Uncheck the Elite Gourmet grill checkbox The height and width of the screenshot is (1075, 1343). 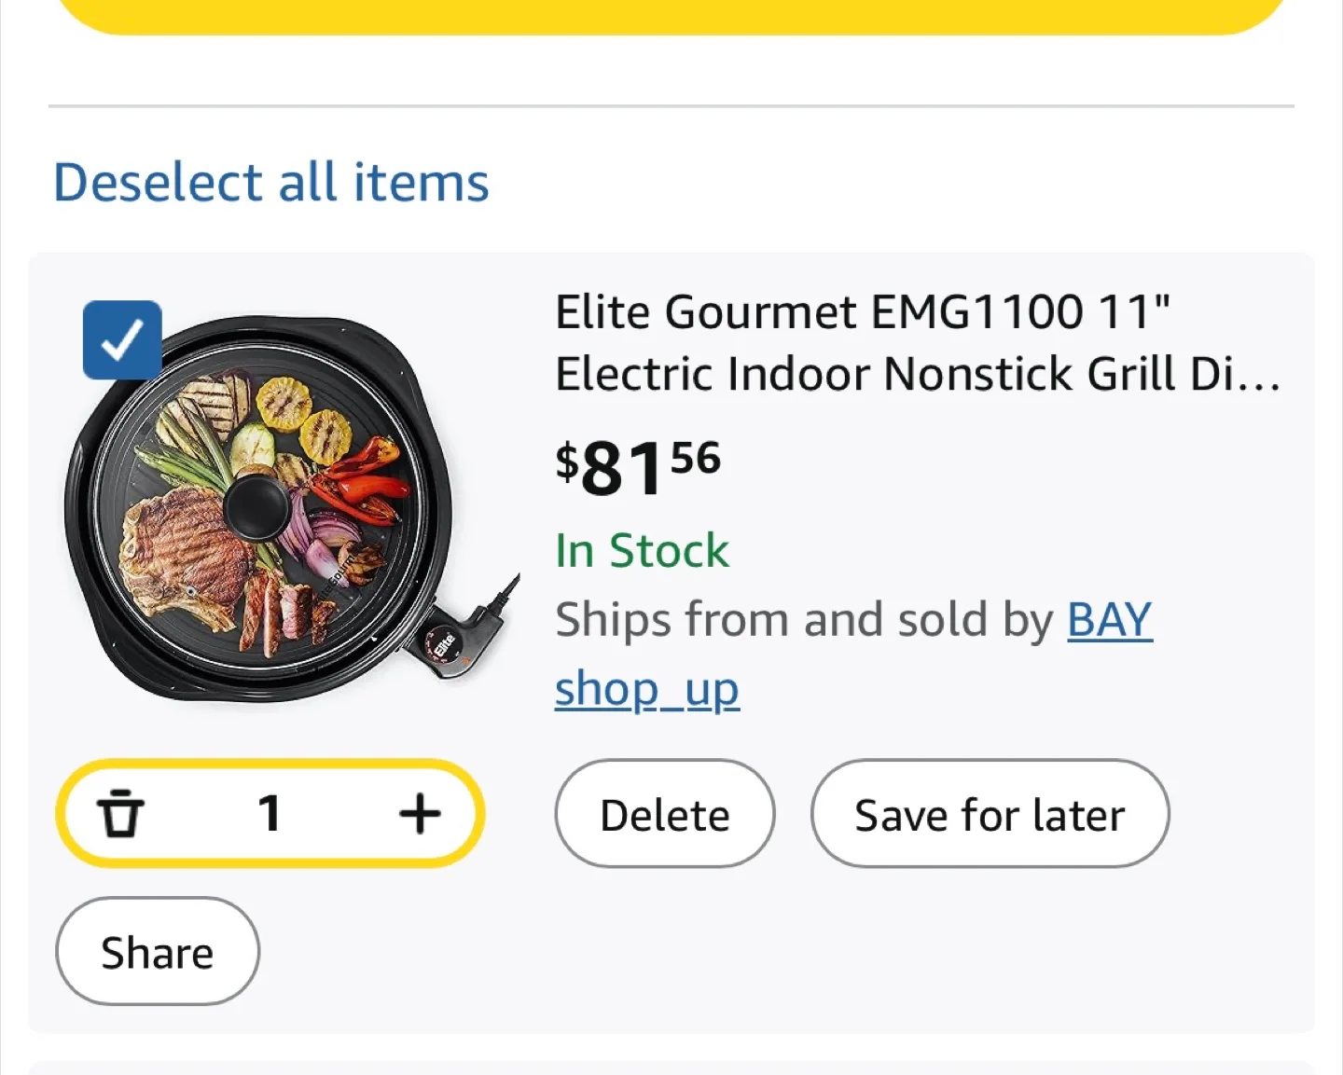tap(122, 340)
